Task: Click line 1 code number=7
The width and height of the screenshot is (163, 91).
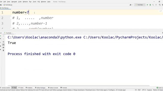Action: 20,12
